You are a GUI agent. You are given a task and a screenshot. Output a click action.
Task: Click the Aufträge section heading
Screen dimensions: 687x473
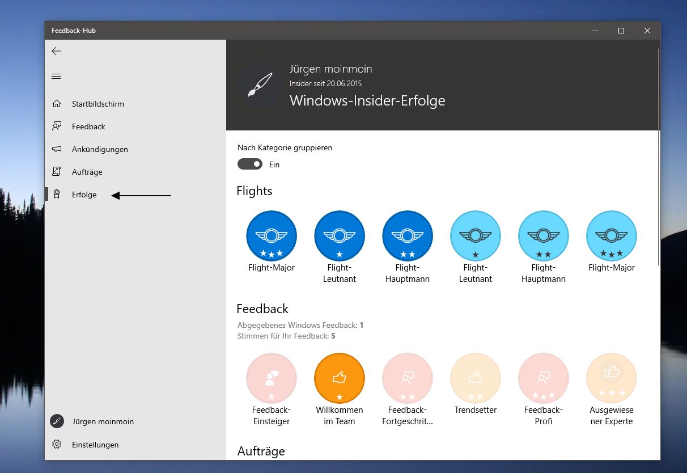[261, 451]
